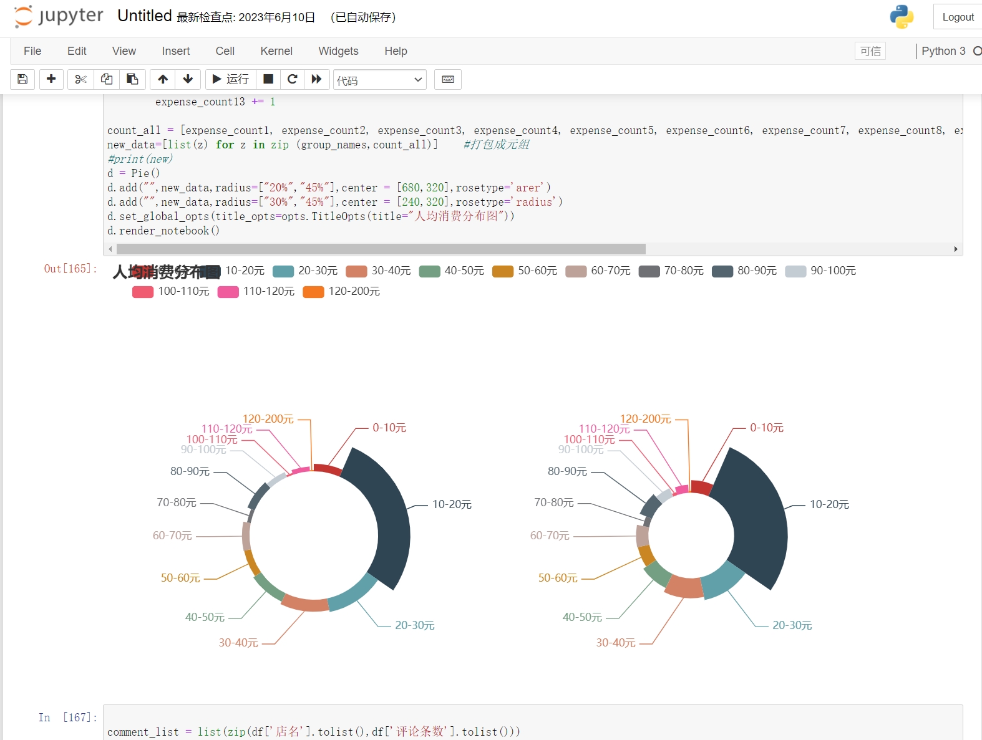The height and width of the screenshot is (740, 982).
Task: Open the Insert menu
Action: coord(176,51)
